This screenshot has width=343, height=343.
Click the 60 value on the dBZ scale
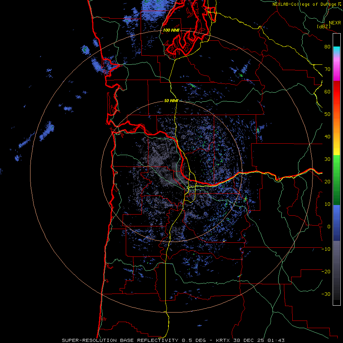[x=327, y=91]
